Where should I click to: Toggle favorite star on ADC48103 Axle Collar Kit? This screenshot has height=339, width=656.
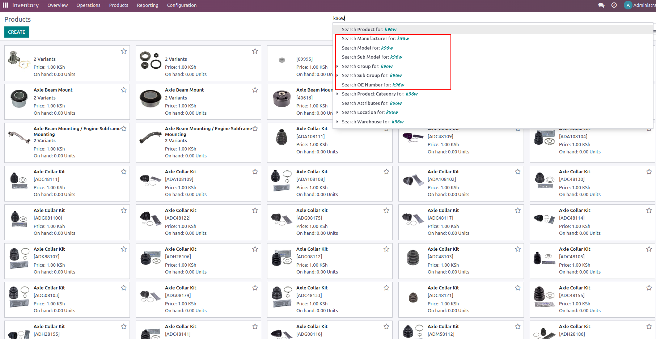[x=518, y=249]
